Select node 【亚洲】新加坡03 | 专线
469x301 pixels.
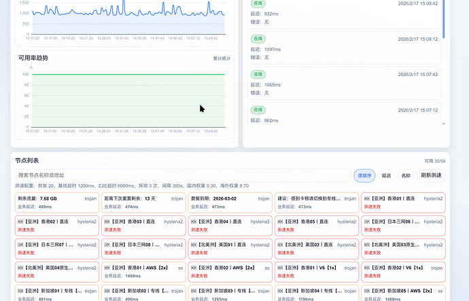tap(230, 294)
